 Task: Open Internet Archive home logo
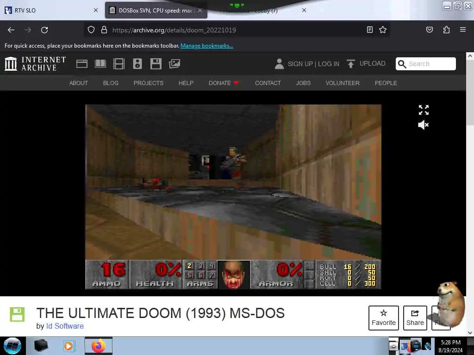pos(35,64)
